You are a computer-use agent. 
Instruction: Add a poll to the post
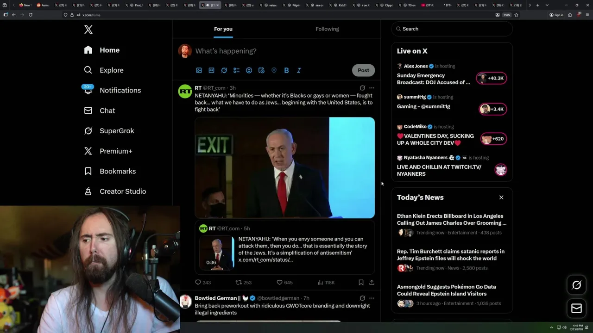pyautogui.click(x=236, y=70)
